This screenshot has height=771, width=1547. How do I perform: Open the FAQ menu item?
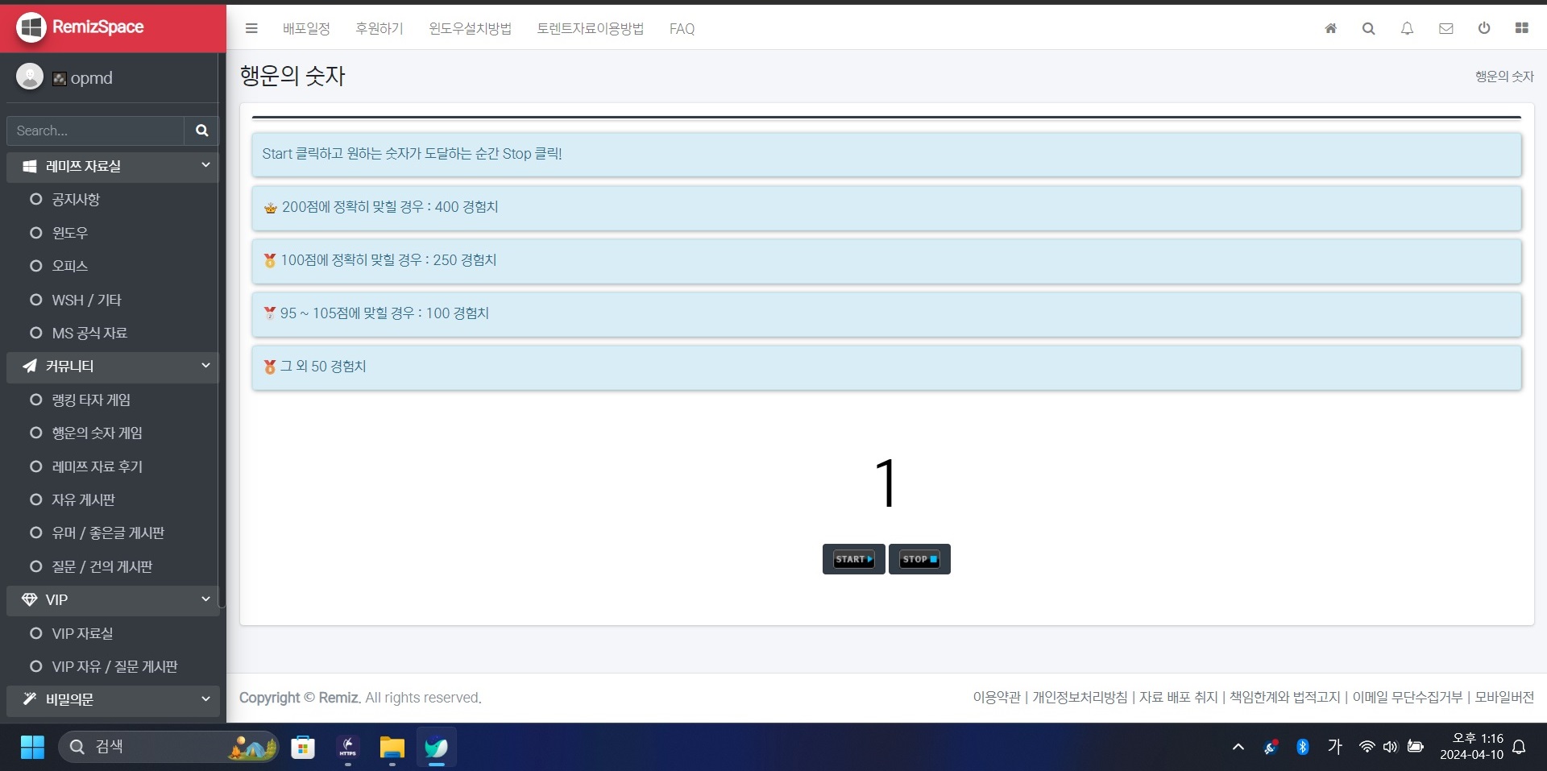(682, 29)
